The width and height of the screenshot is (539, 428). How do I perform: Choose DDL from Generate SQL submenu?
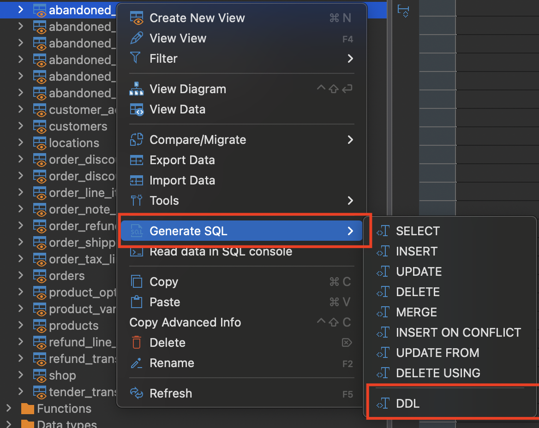408,404
